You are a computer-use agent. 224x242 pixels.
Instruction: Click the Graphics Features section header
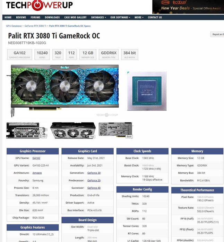(33, 227)
